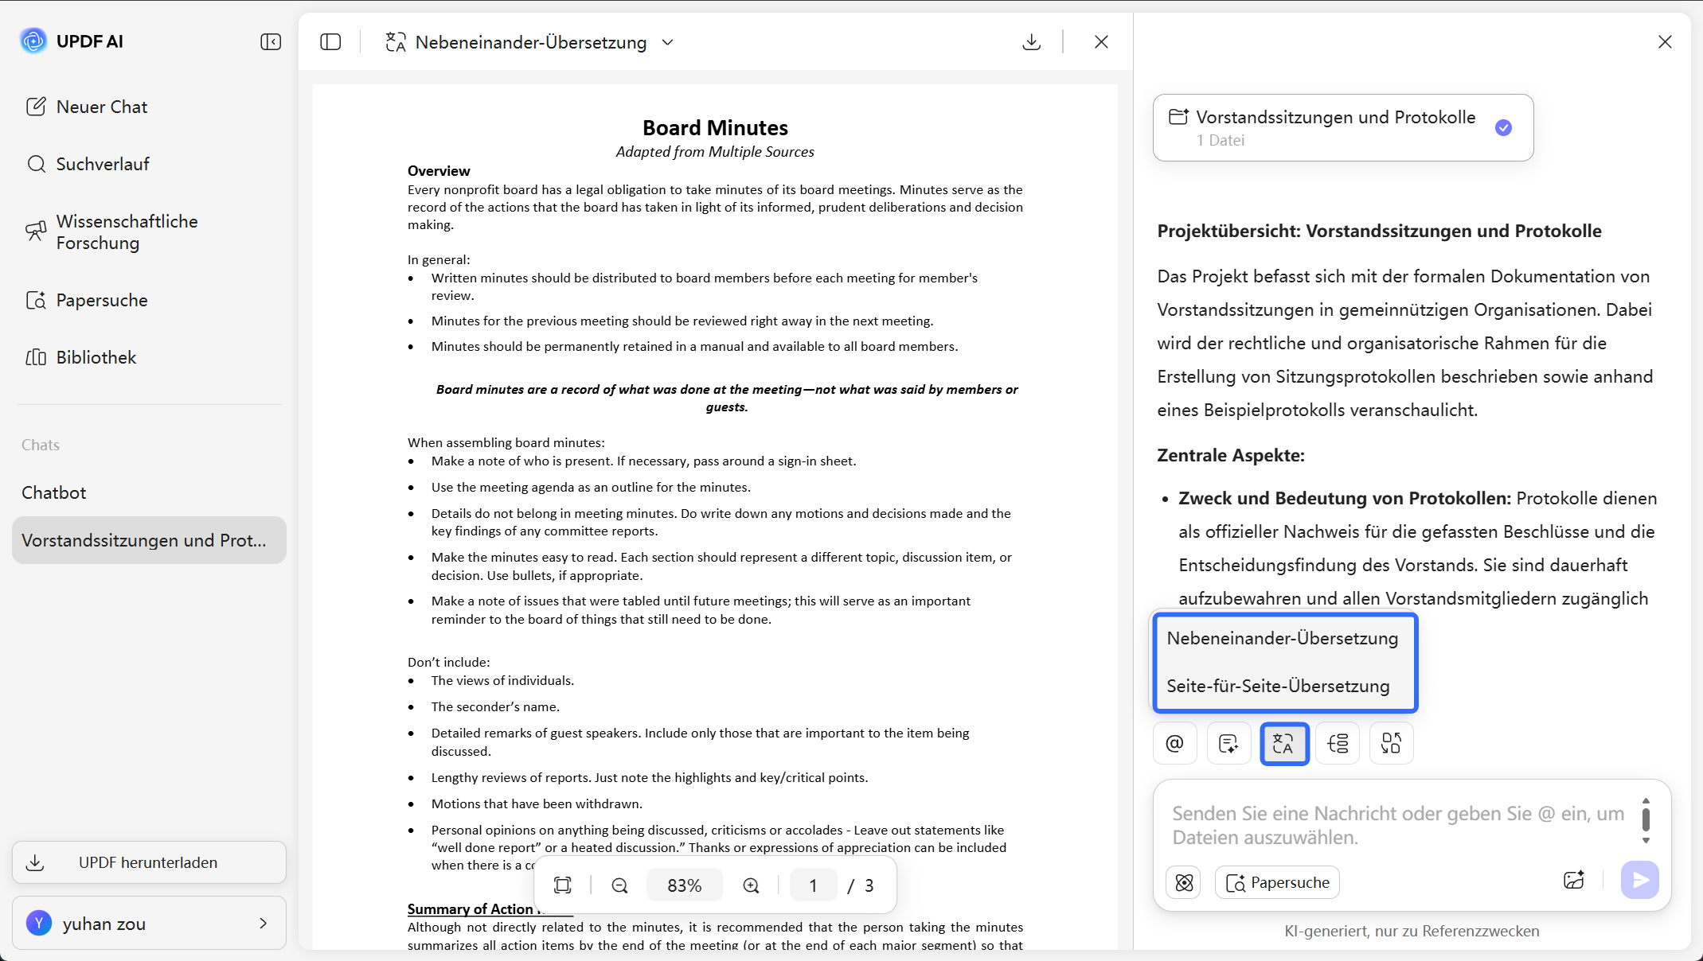Close the right chat panel

[1665, 41]
